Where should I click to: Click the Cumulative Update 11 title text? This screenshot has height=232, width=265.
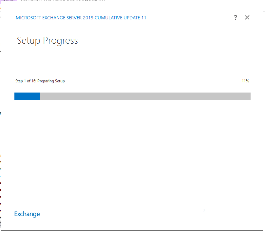coord(120,18)
